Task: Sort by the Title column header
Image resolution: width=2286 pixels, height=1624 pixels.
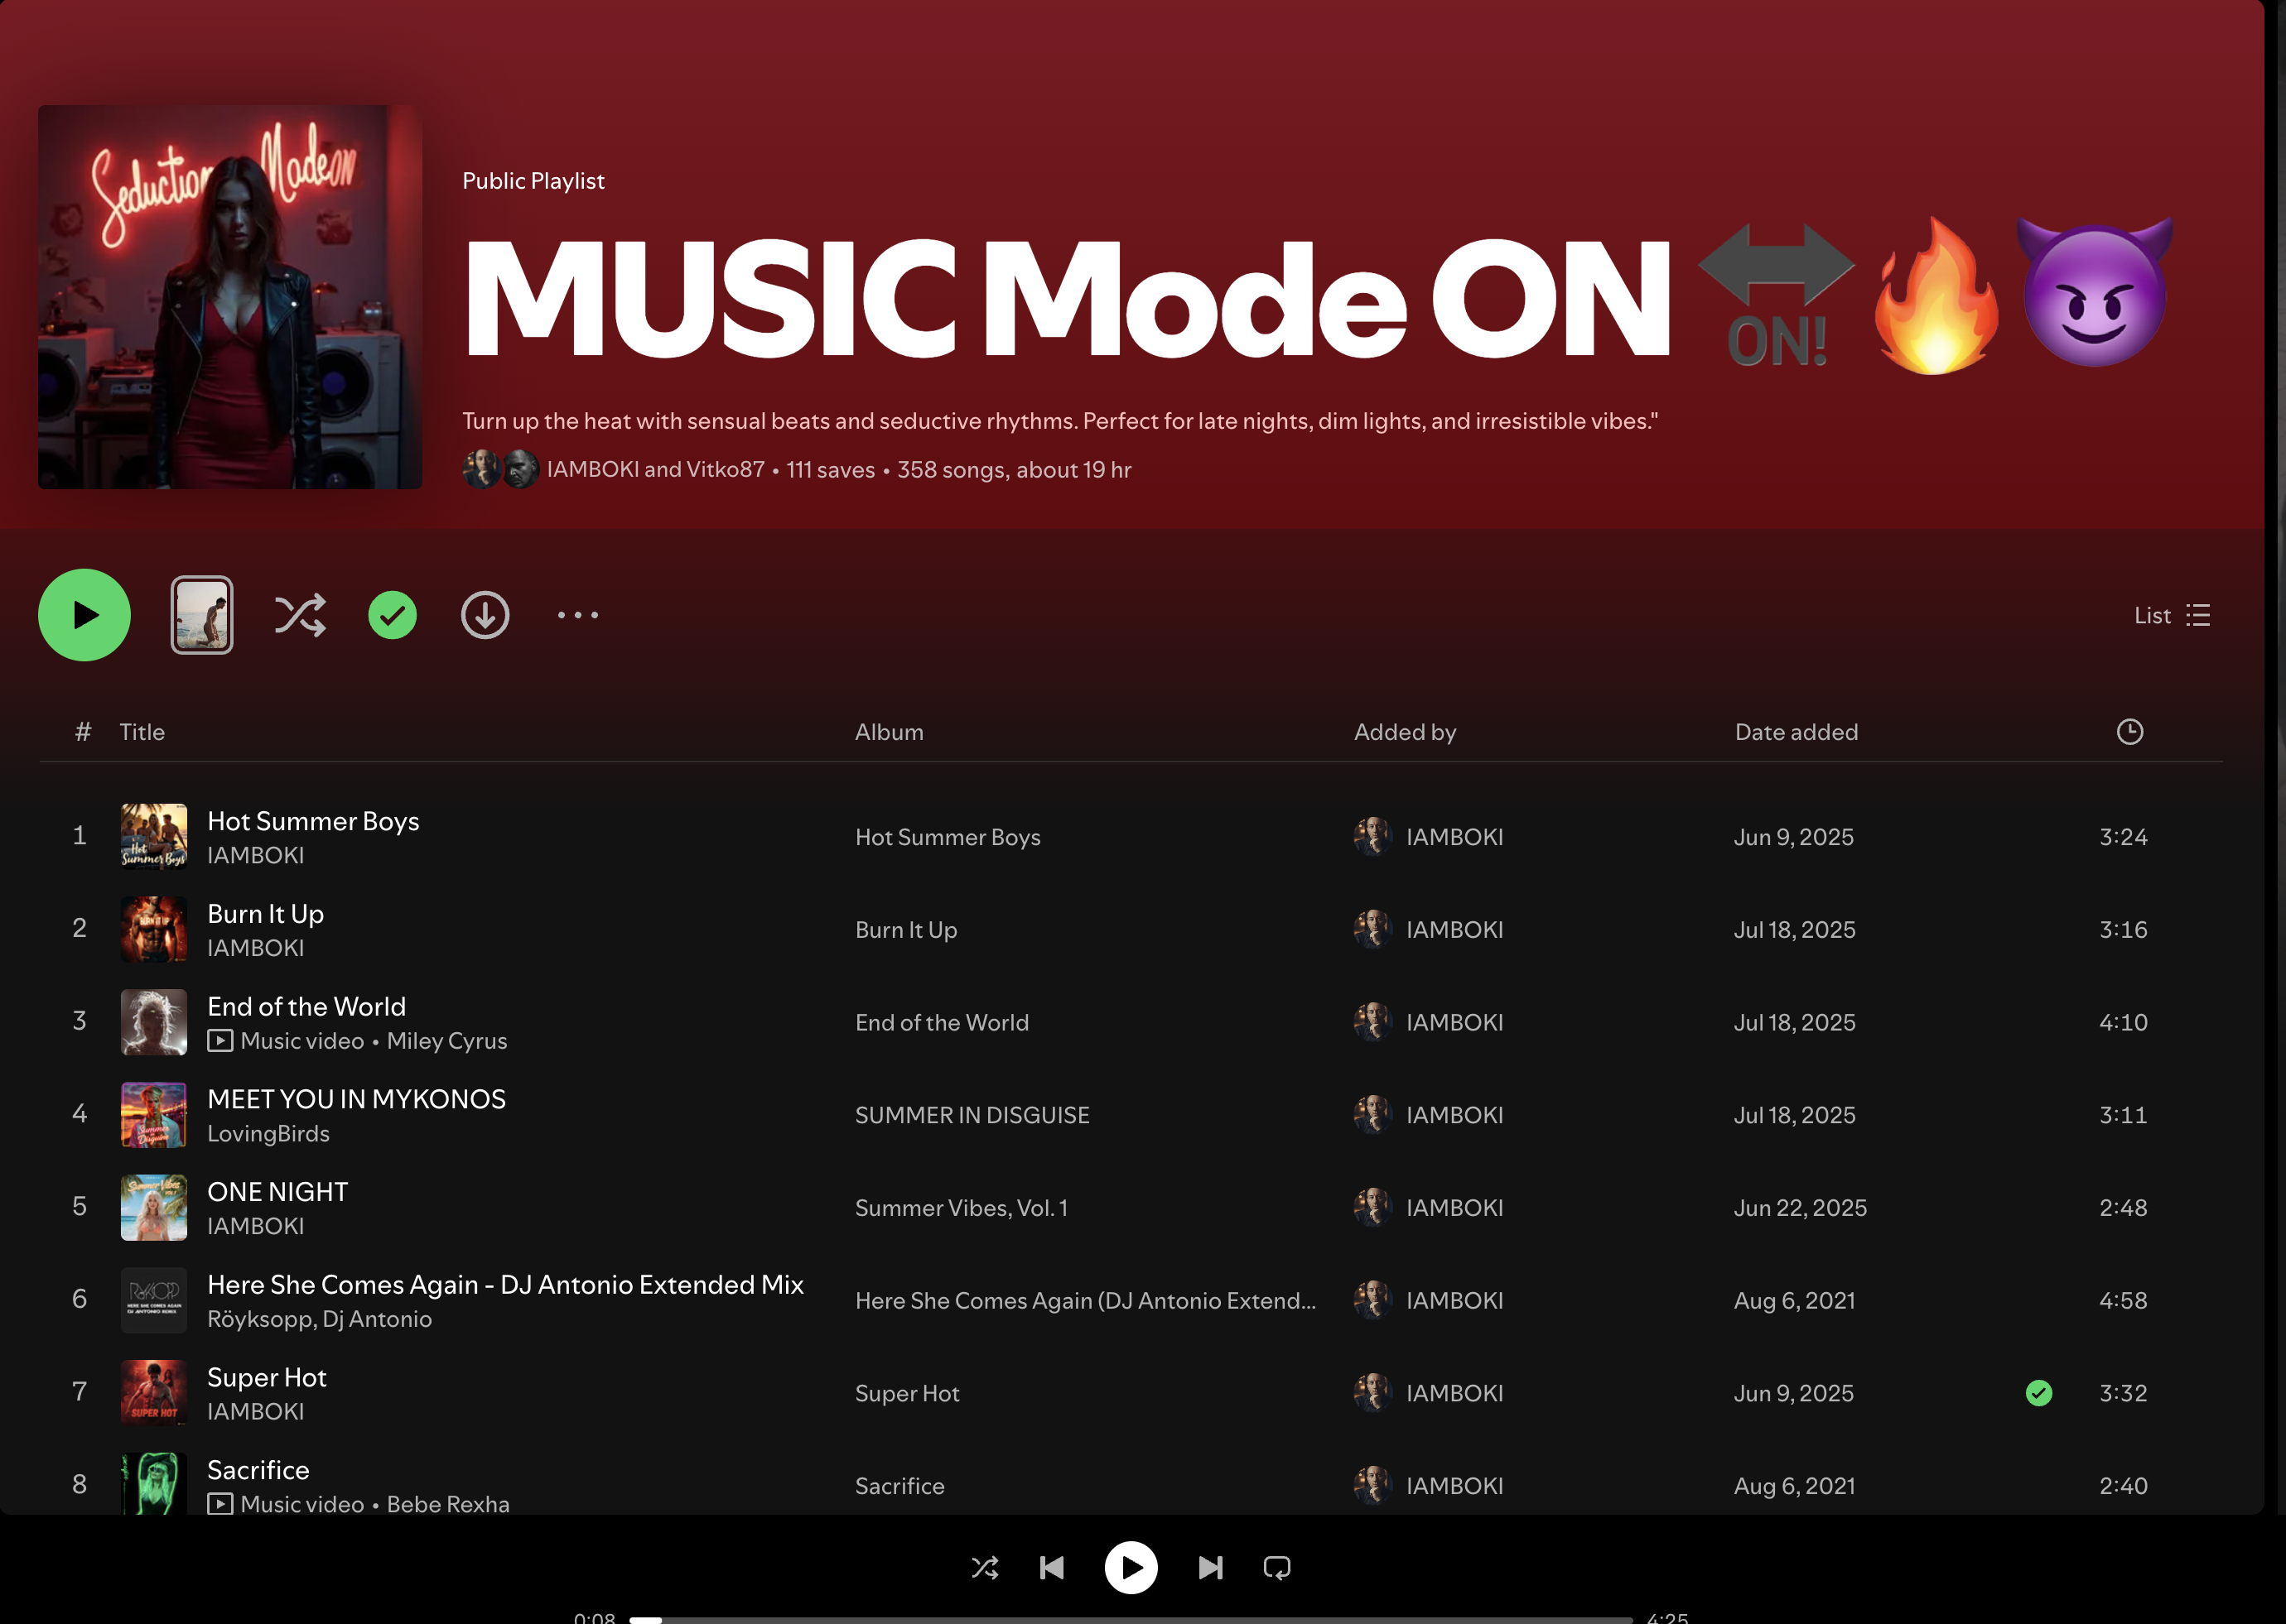Action: (x=142, y=732)
